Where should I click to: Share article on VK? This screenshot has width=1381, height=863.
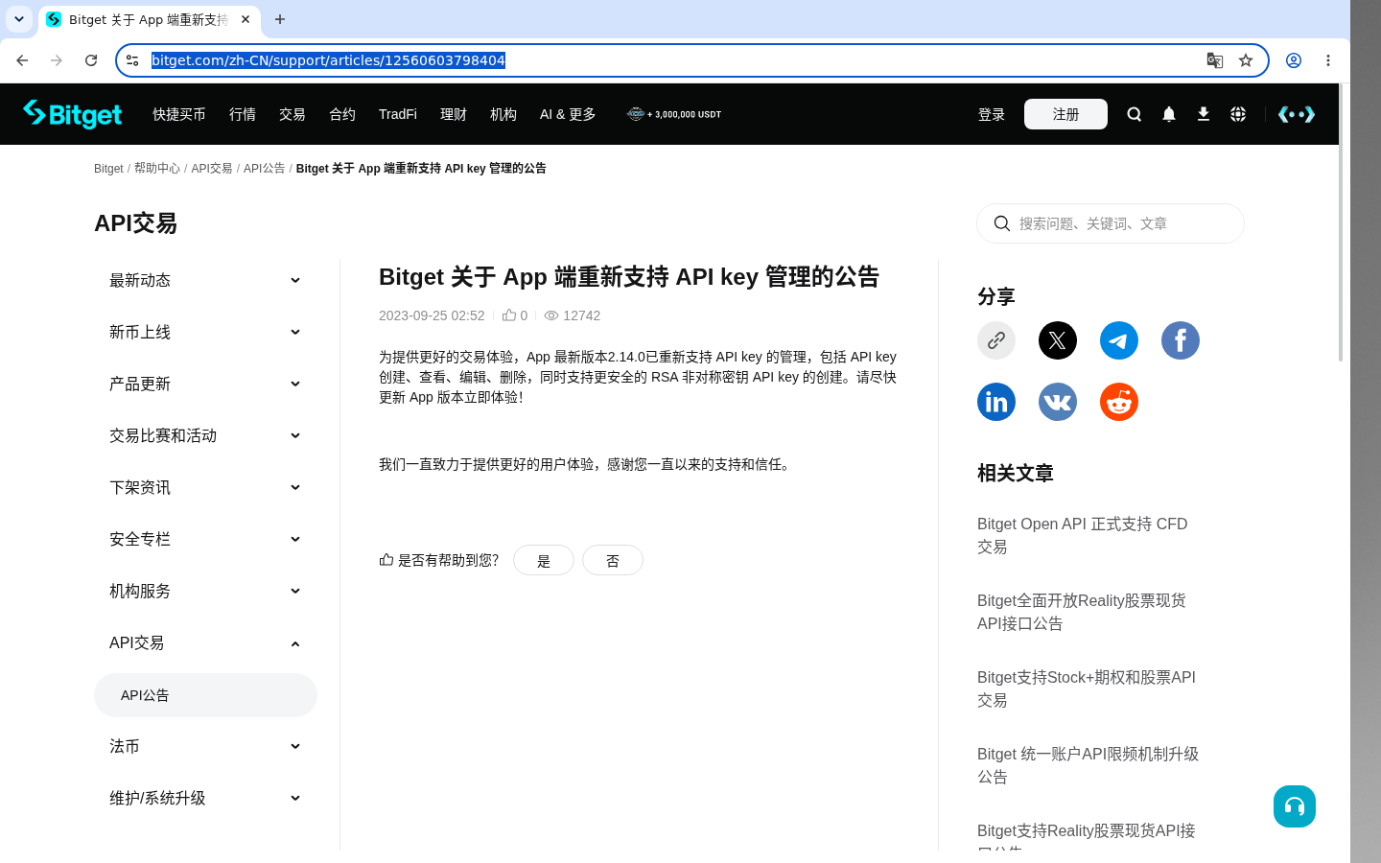coord(1058,402)
